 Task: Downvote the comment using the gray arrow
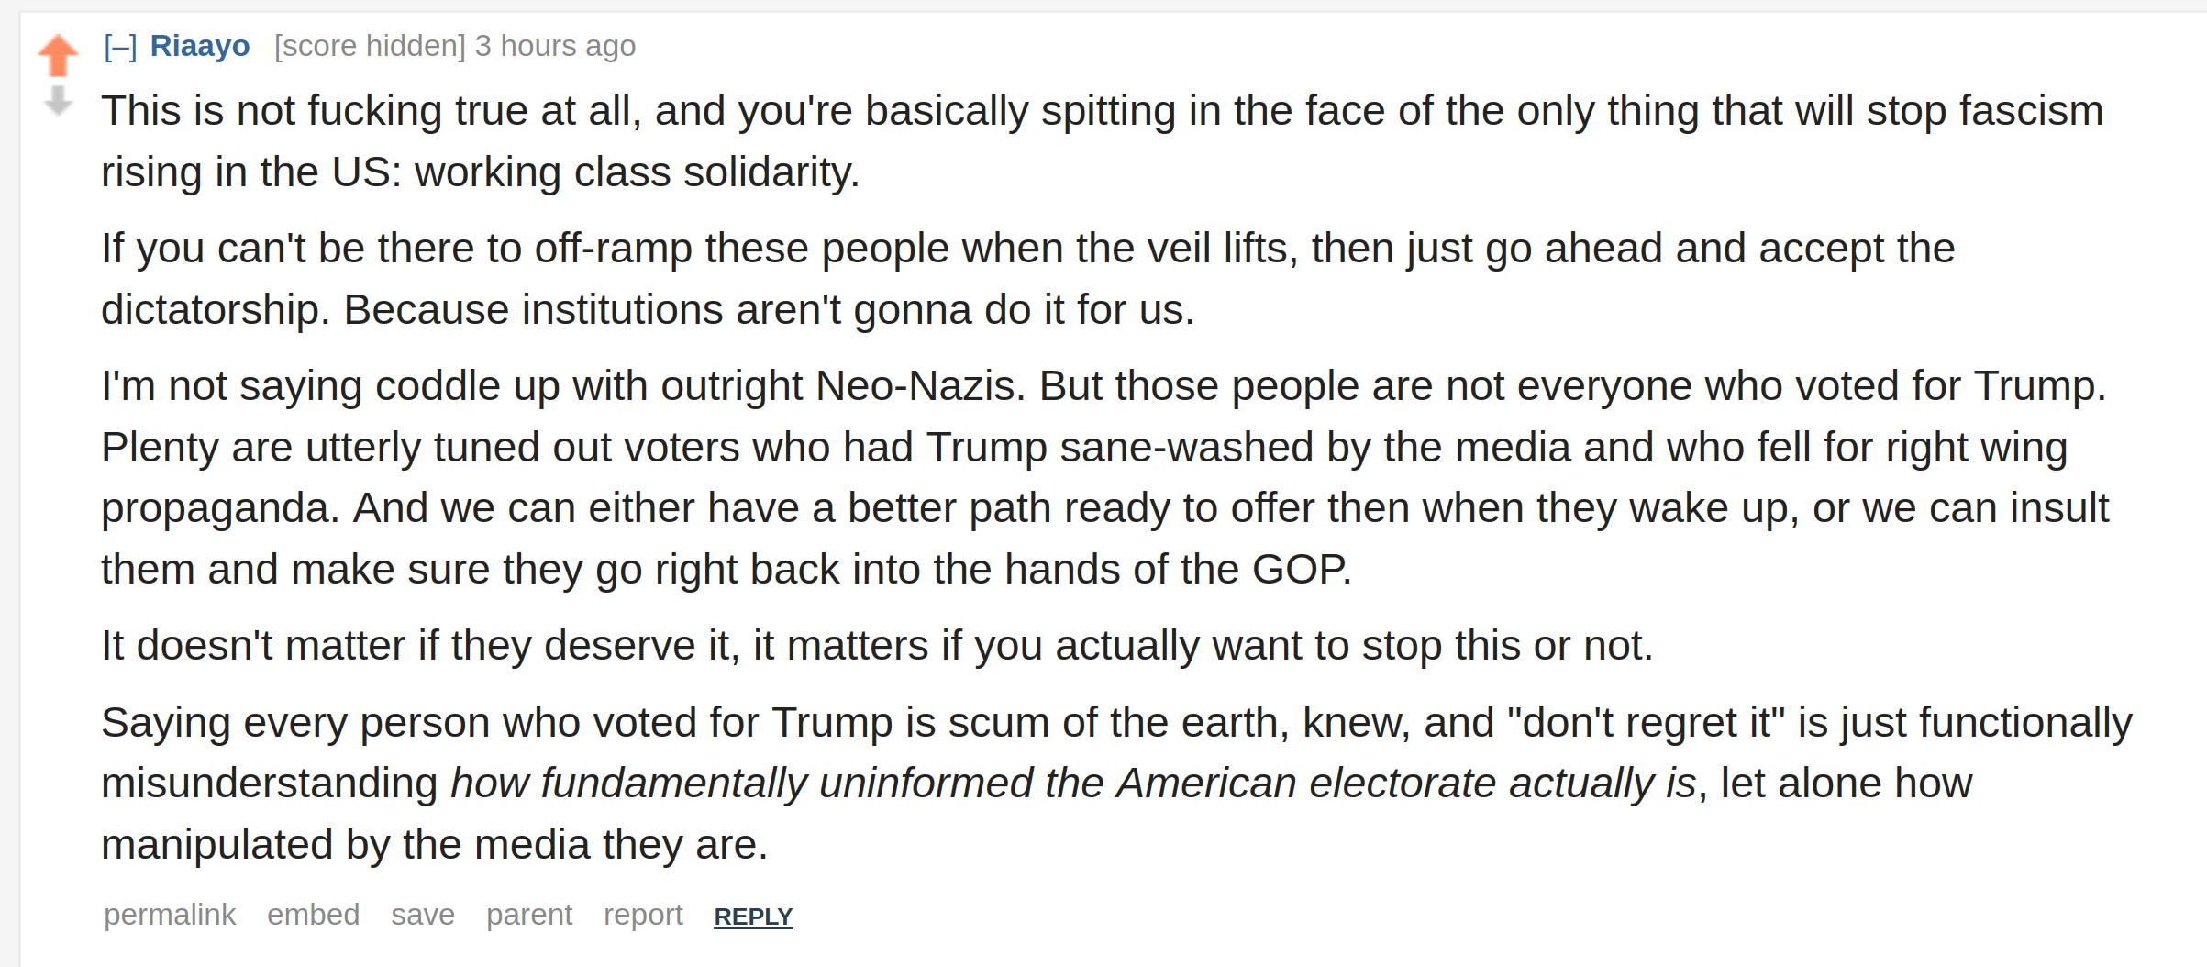(x=58, y=101)
